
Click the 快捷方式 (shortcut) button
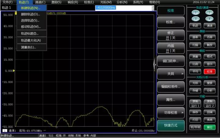click(x=171, y=125)
